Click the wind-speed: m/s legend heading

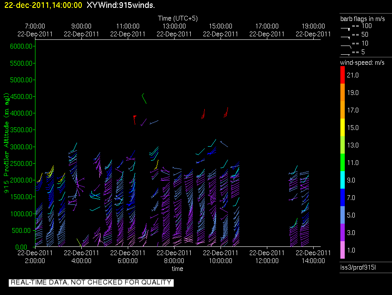[x=362, y=63]
